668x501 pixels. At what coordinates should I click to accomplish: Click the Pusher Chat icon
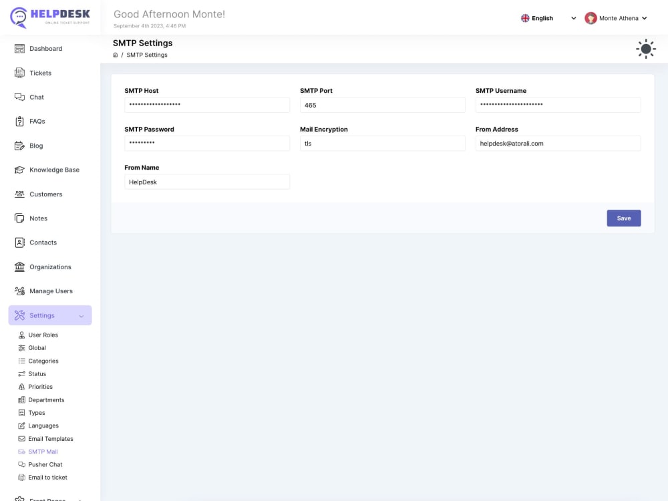(x=22, y=464)
